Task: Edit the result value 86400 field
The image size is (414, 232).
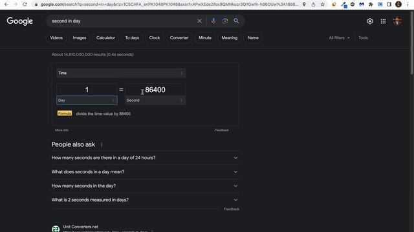Action: click(155, 90)
